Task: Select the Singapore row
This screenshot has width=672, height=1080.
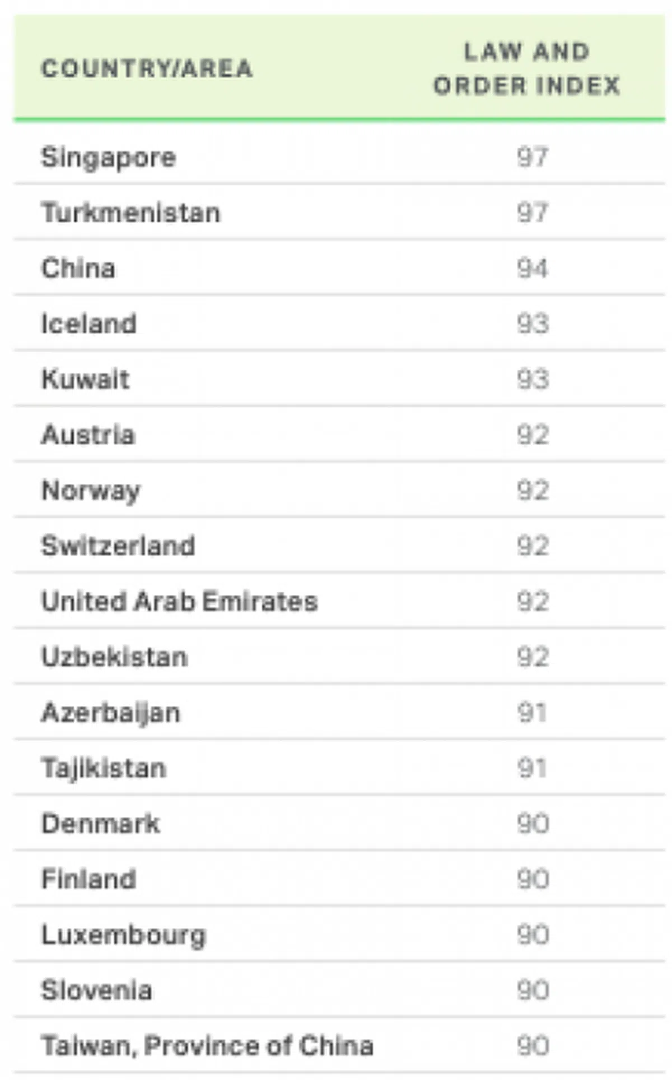Action: coord(109,157)
